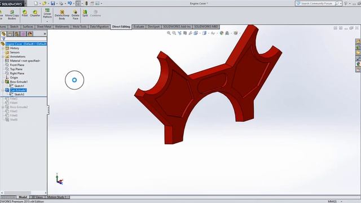
Task: Switch to the Data Migration tab
Action: coord(99,27)
